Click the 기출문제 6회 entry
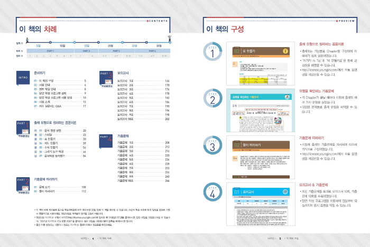 (x=143, y=163)
